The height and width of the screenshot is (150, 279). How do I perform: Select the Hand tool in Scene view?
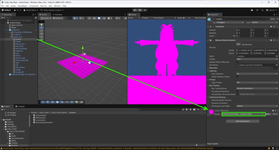click(x=41, y=24)
